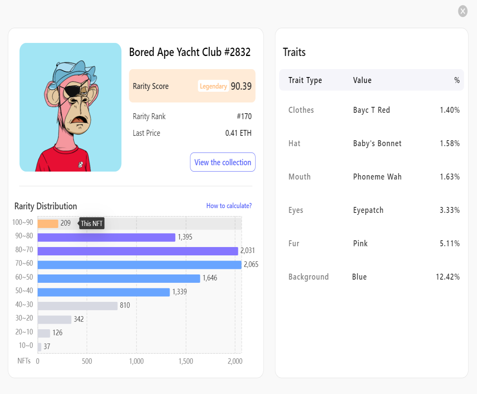Select the 50~40 bar showing 1,339
The height and width of the screenshot is (394, 477).
pyautogui.click(x=104, y=292)
